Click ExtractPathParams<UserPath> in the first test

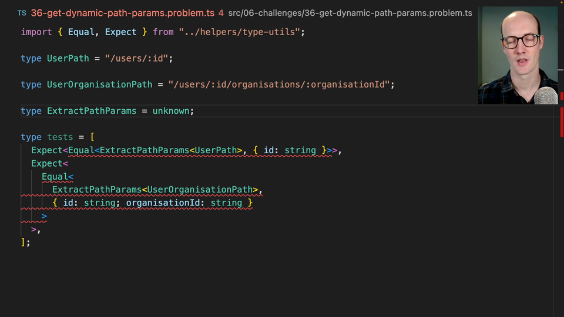(x=171, y=151)
